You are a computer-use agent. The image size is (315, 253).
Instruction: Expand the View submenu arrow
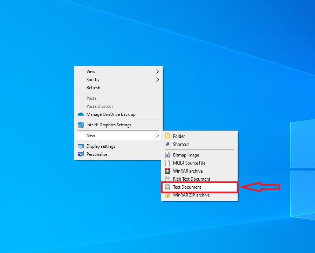click(158, 71)
